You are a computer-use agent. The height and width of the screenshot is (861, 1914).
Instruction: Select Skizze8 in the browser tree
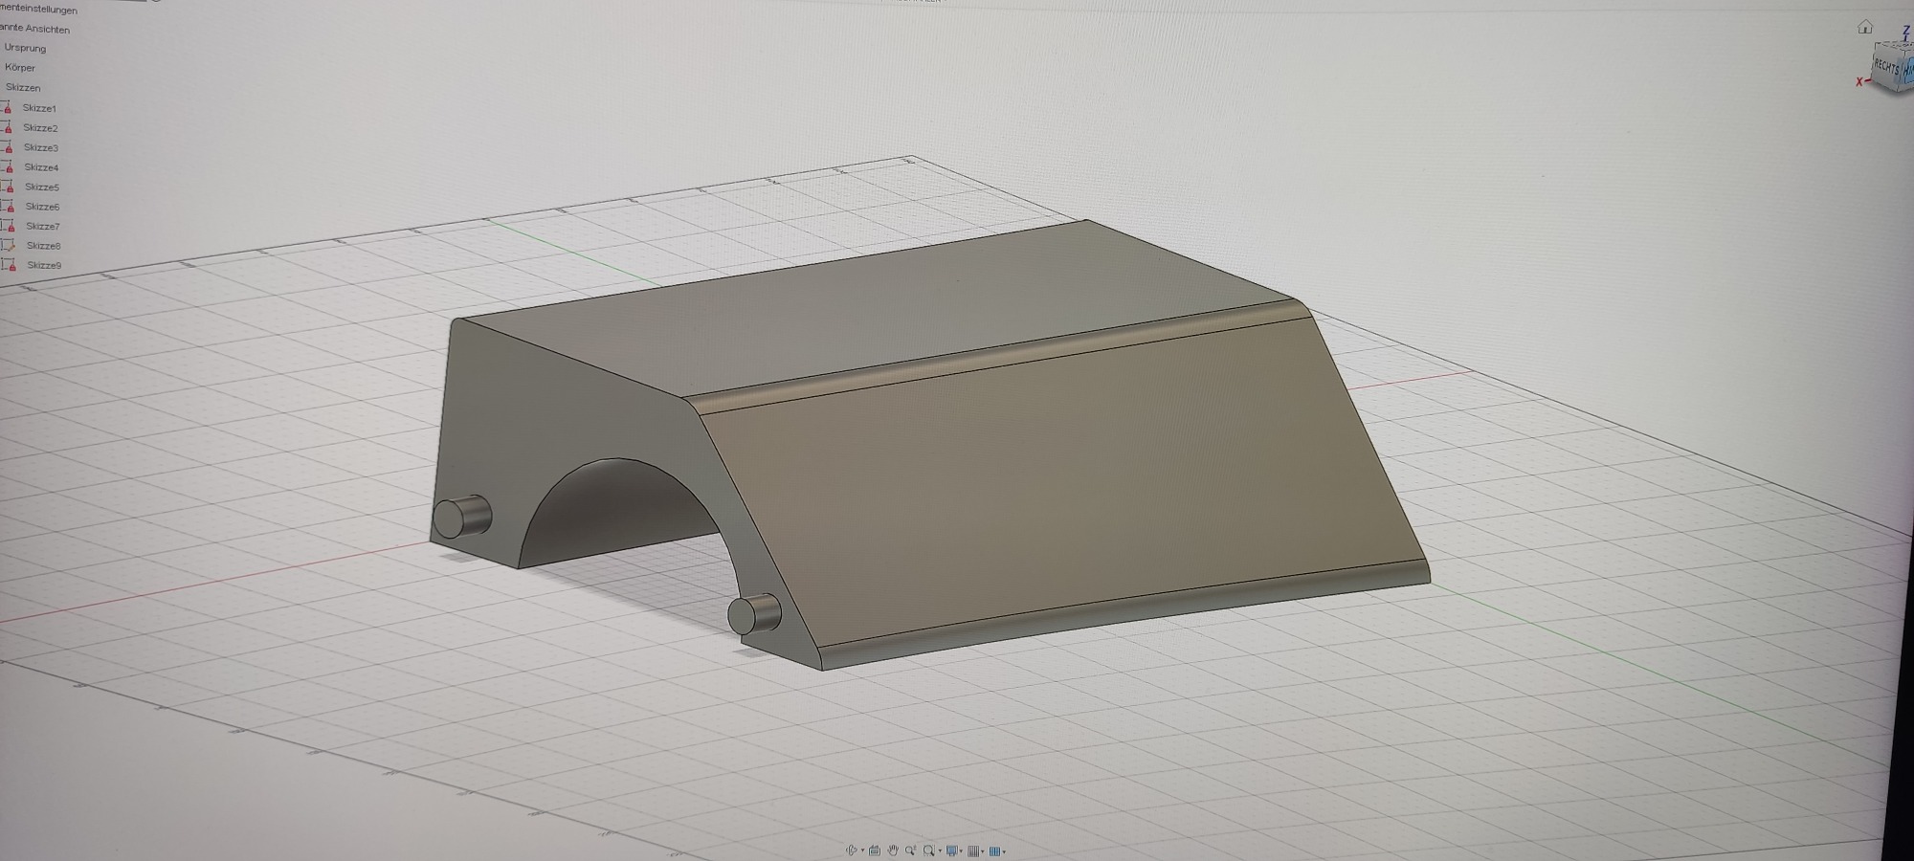tap(44, 246)
